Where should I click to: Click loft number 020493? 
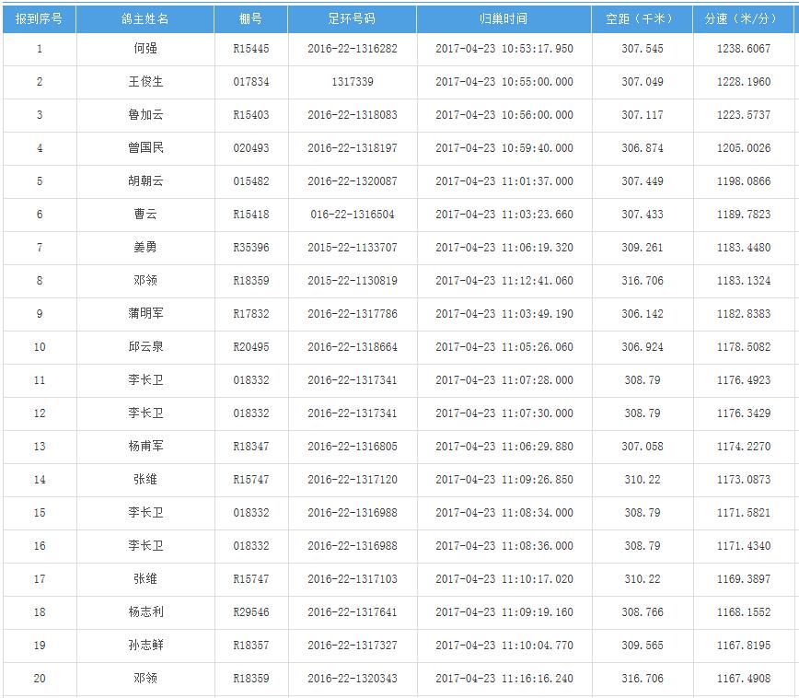(x=250, y=148)
